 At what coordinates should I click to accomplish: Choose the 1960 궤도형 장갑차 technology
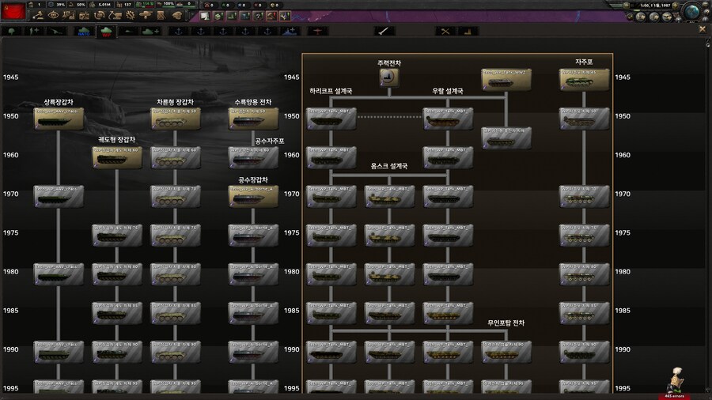click(117, 157)
